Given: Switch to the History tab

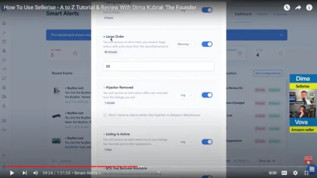Looking at the screenshot, I should [262, 14].
